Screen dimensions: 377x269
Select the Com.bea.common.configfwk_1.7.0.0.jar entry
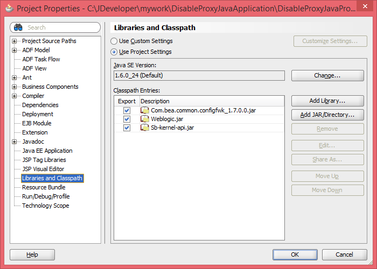pos(204,110)
